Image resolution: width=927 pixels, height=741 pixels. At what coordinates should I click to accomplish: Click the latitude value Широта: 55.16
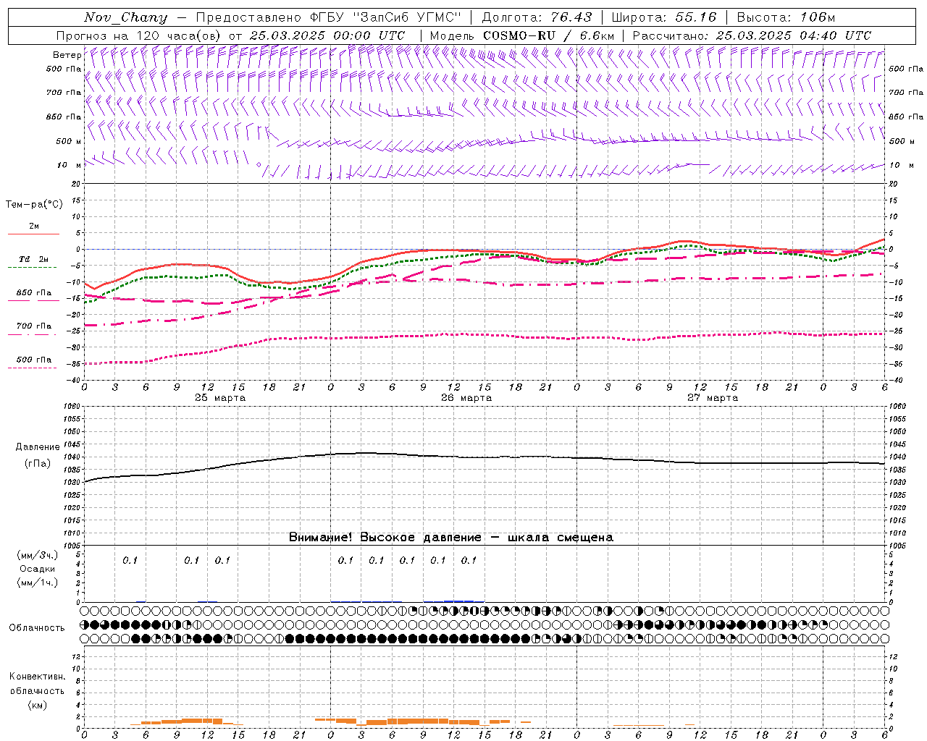[x=664, y=17]
